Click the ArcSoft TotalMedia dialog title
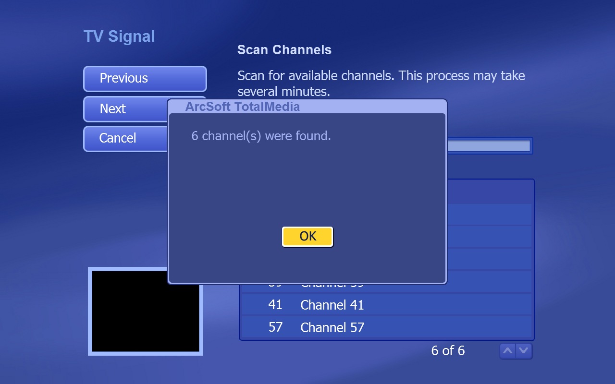Screen dimensions: 615x384 (x=242, y=107)
